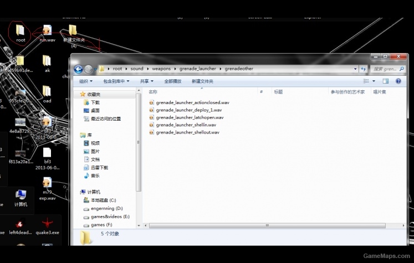The width and height of the screenshot is (414, 263).
Task: Click the icon of grenade_launcher_shellin.wav
Action: coord(151,125)
